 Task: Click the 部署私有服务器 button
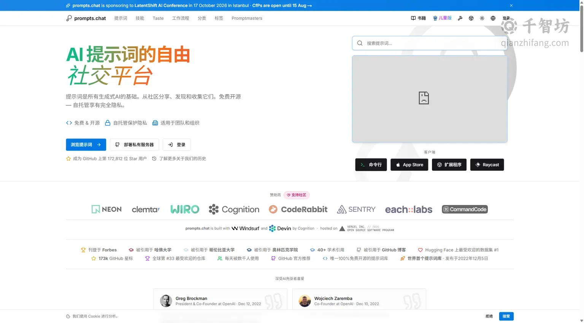click(x=135, y=145)
